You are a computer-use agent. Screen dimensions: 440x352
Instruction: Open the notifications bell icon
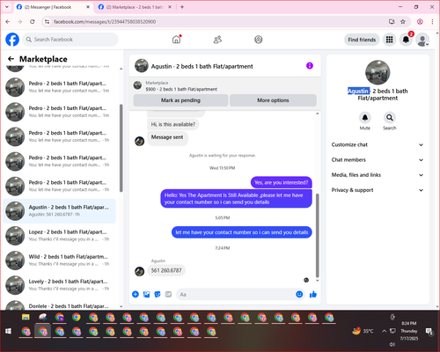point(406,40)
